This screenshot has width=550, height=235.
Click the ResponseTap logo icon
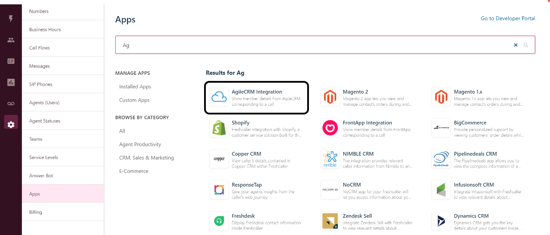click(x=219, y=190)
